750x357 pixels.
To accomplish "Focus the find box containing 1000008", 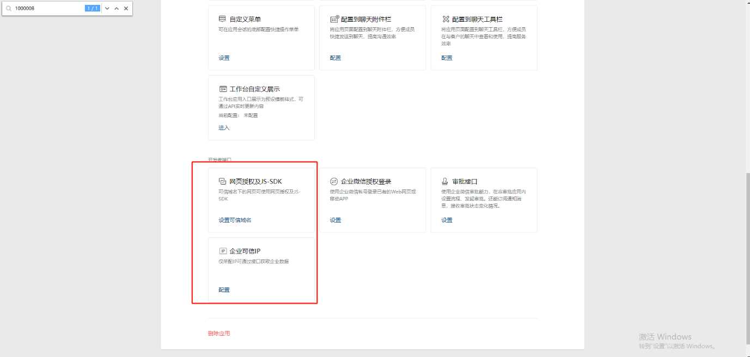I will pyautogui.click(x=48, y=9).
